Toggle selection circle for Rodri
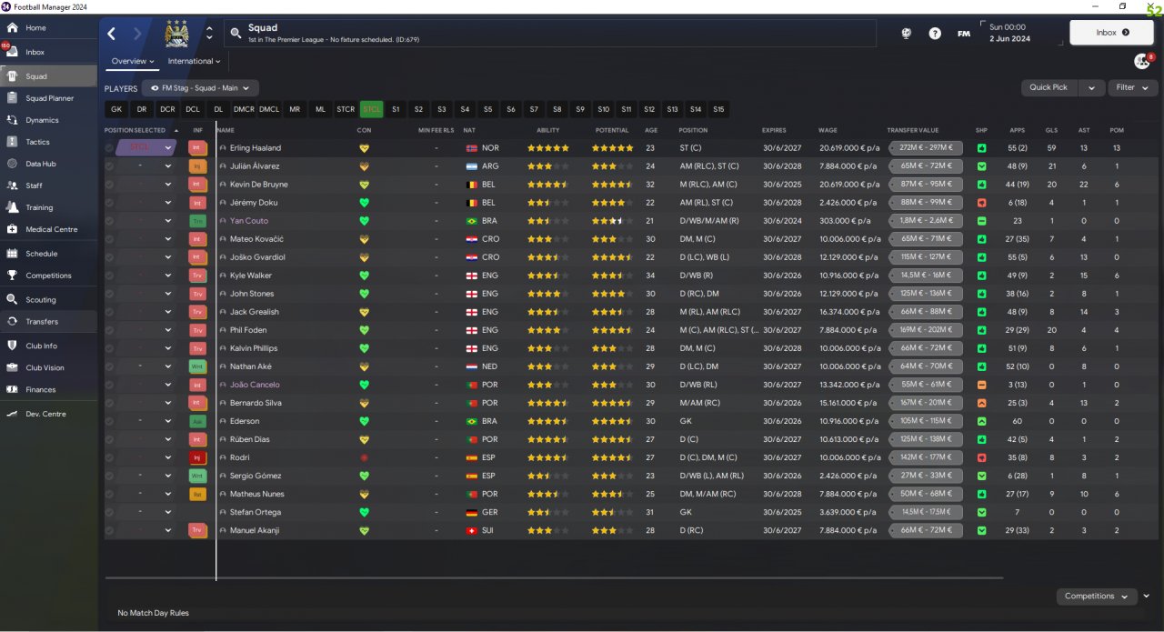The width and height of the screenshot is (1164, 632). point(109,457)
